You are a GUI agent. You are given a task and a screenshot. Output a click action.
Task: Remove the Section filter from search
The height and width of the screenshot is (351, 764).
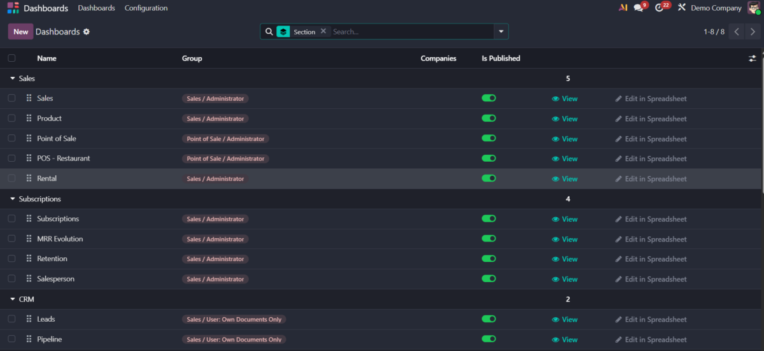click(323, 31)
